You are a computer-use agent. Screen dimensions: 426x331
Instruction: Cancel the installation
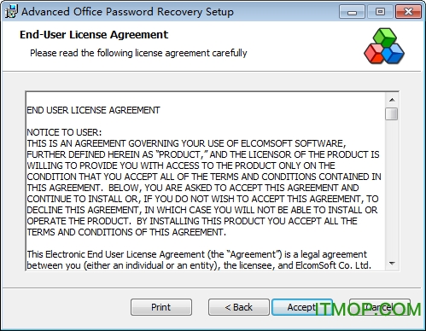380,307
